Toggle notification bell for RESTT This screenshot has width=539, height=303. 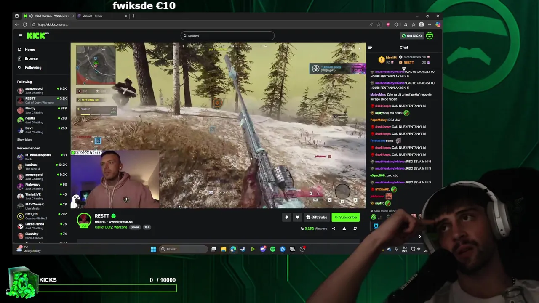(x=286, y=217)
